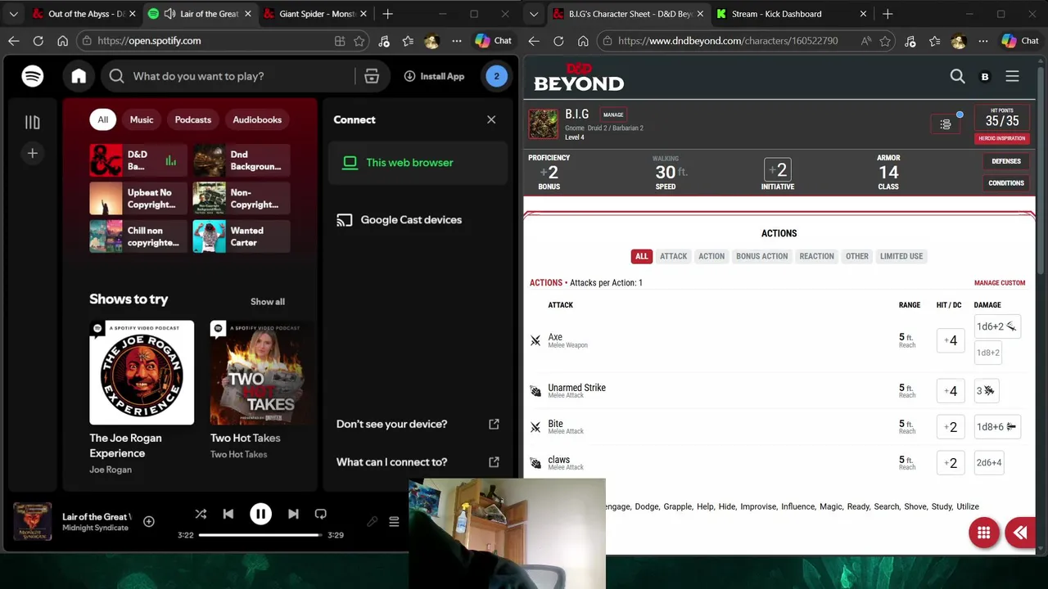Toggle shuffle in Spotify player
Screen dimensions: 1048x589
201,514
